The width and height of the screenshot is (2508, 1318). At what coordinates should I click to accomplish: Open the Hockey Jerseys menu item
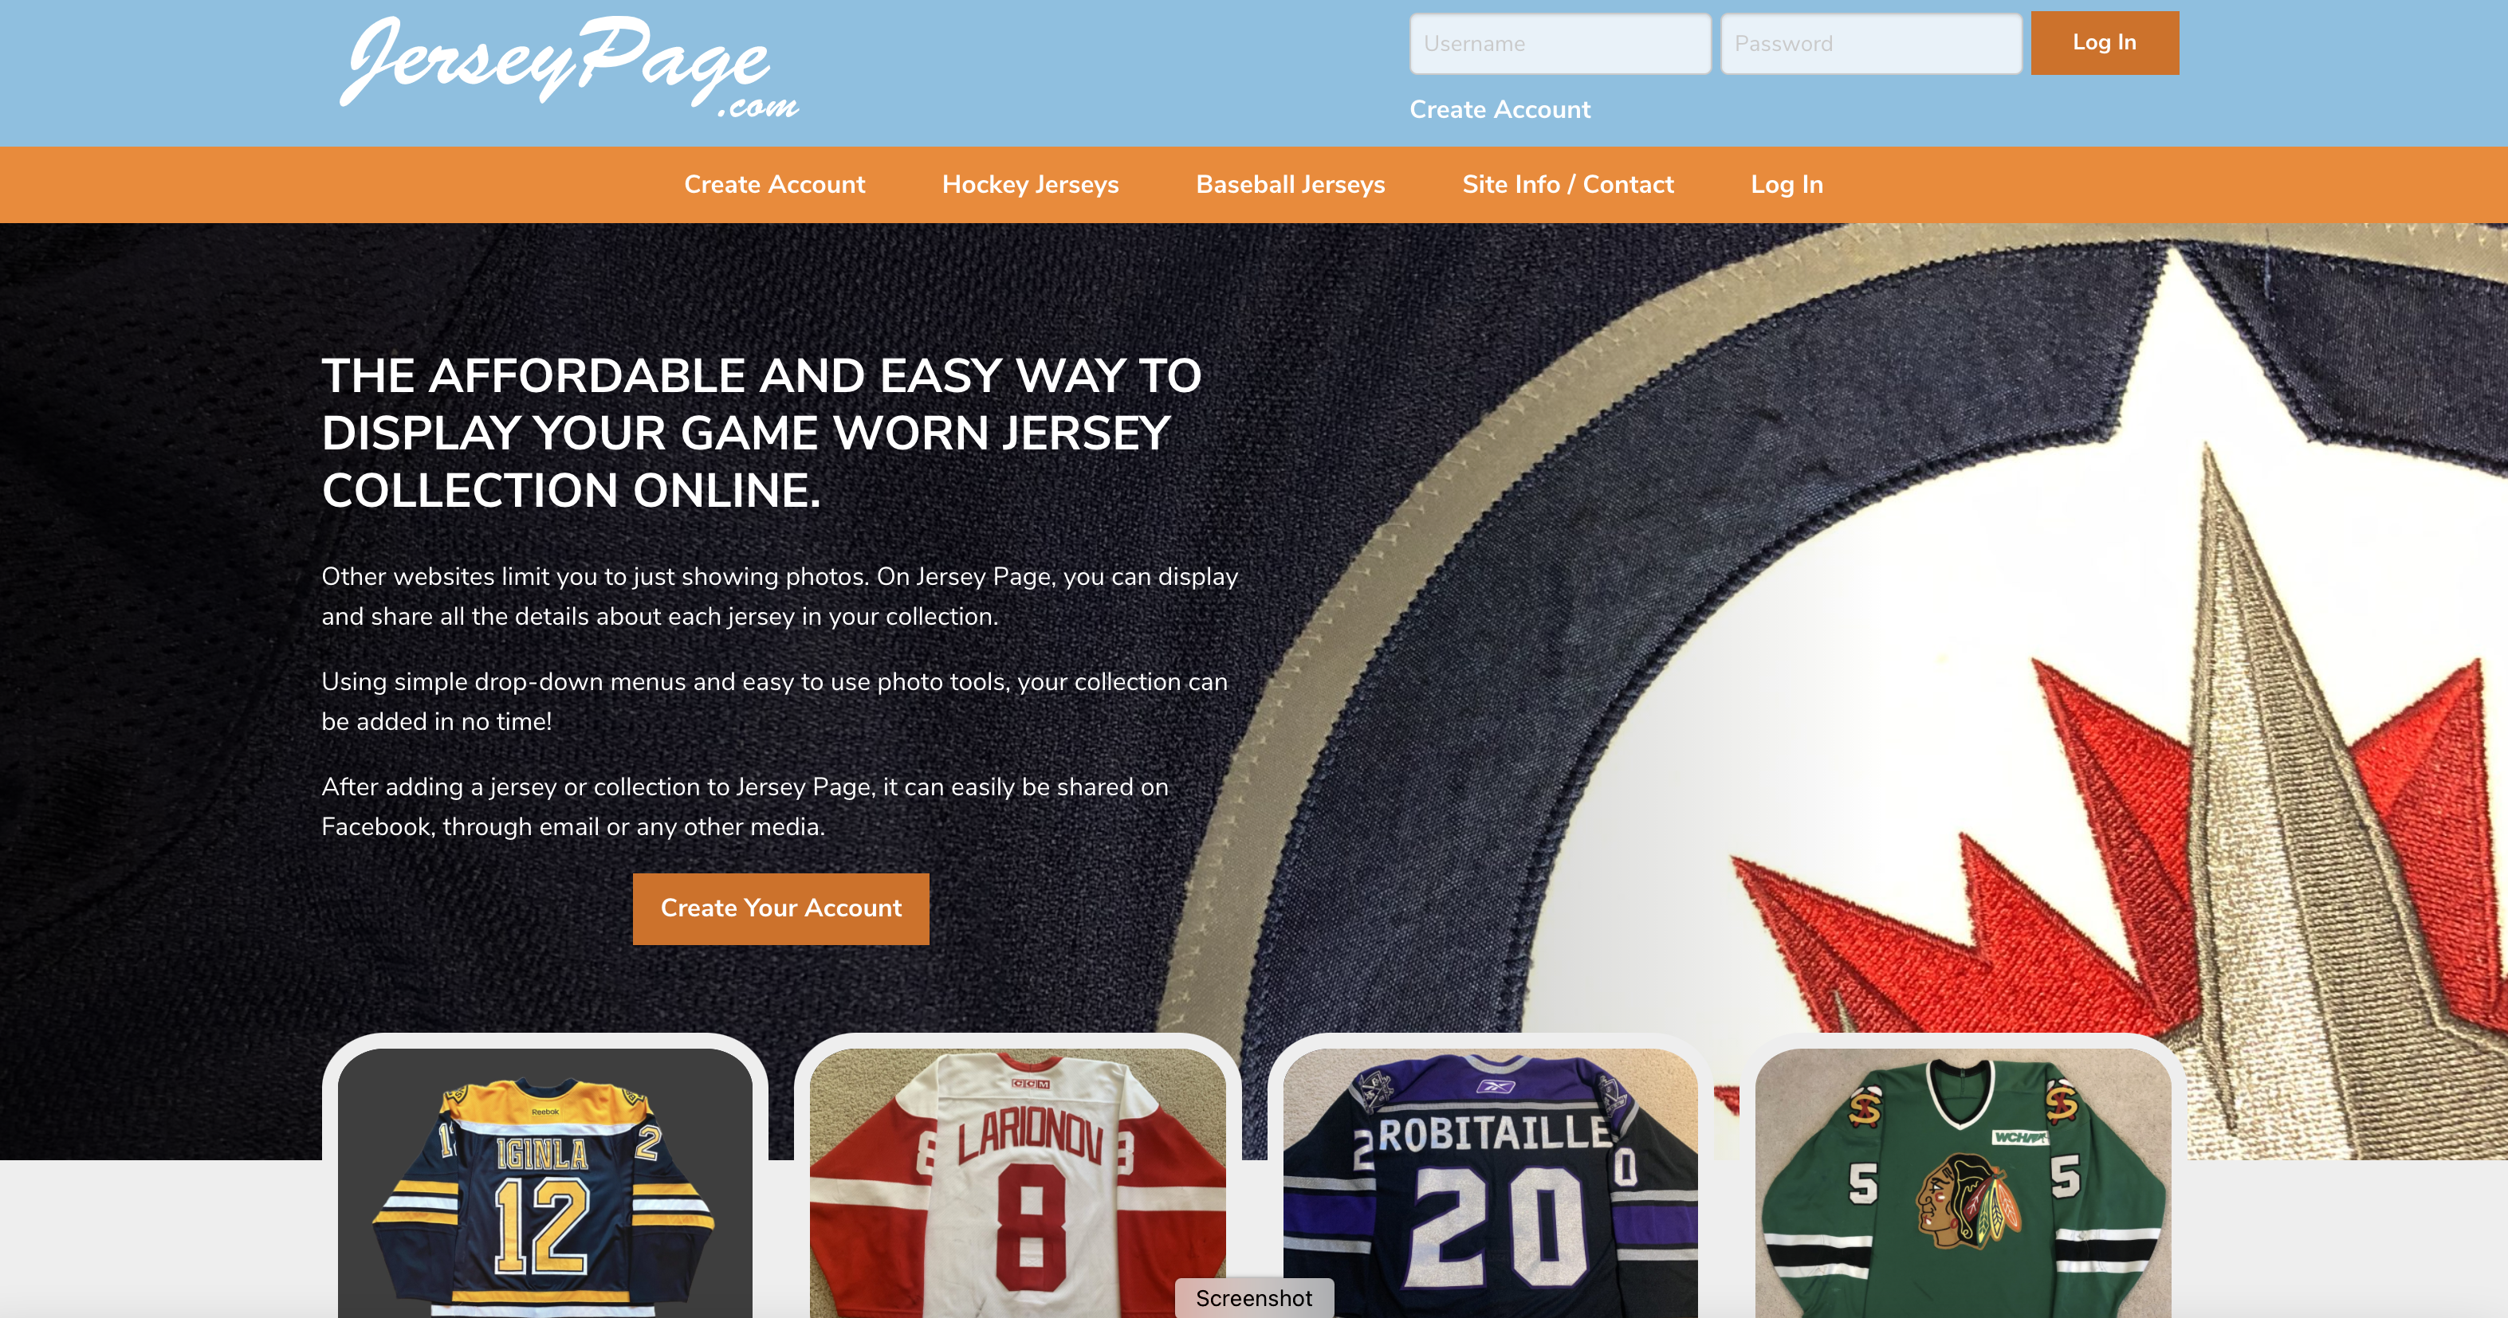[x=1030, y=184]
